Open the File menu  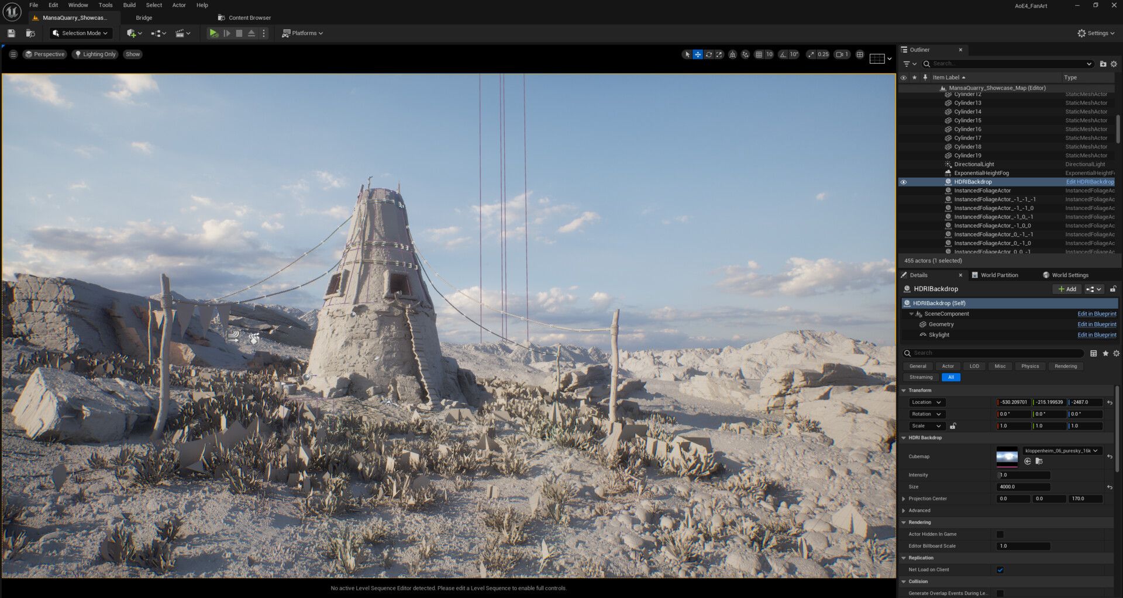click(34, 5)
